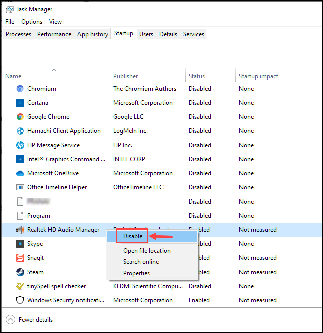Choose Search online in context menu

pos(141,262)
